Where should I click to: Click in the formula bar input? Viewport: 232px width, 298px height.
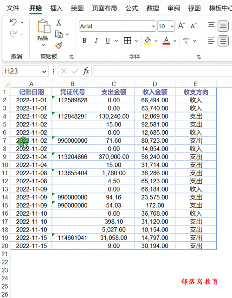click(x=163, y=71)
